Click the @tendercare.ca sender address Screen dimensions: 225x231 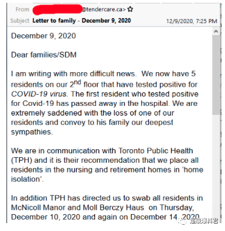click(x=104, y=10)
